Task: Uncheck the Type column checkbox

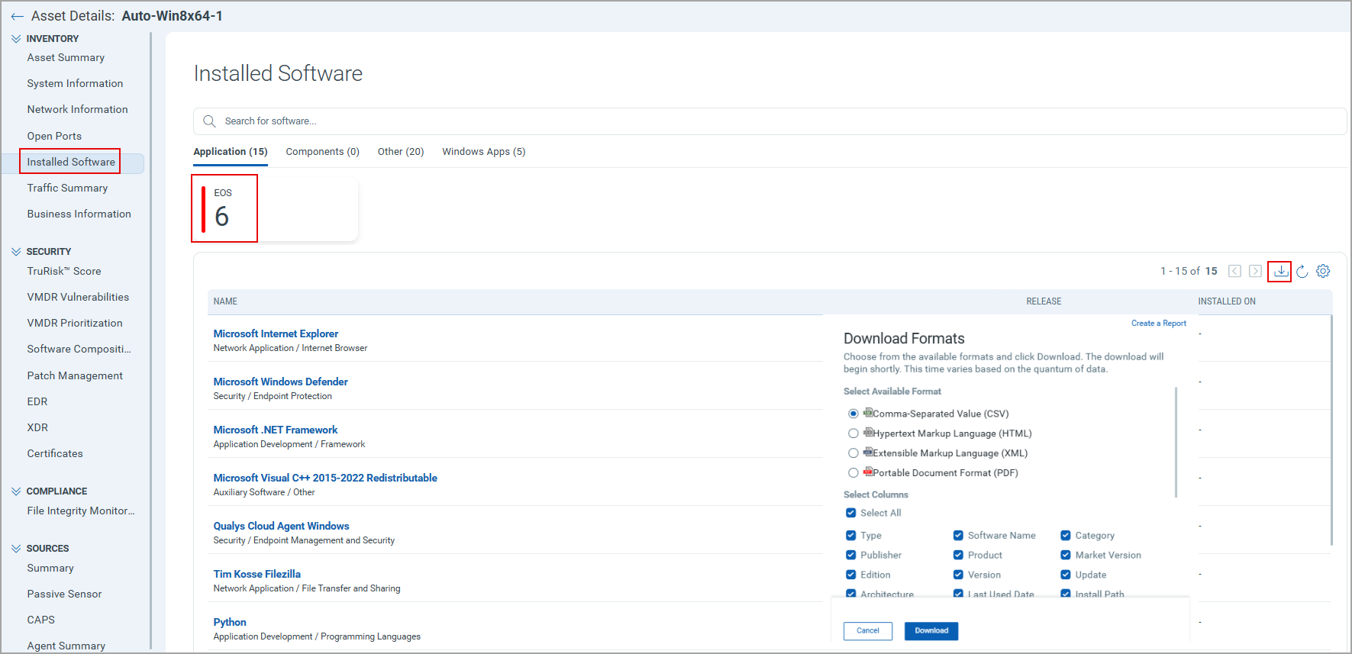Action: click(850, 536)
